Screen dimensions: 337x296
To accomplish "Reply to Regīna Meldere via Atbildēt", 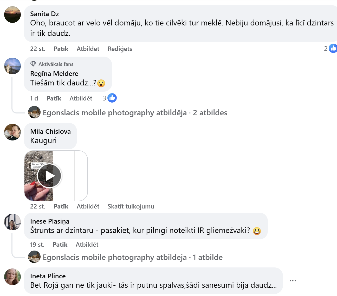I will click(x=81, y=98).
